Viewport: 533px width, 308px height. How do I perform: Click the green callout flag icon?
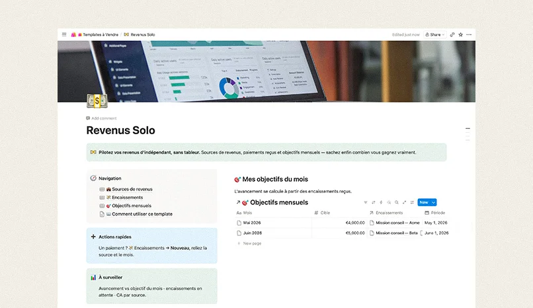tap(93, 152)
